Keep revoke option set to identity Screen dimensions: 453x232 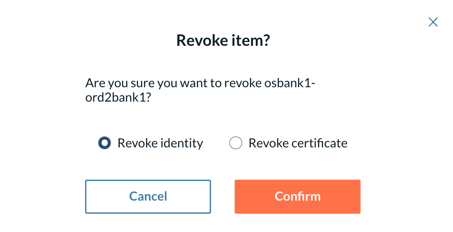pos(105,143)
